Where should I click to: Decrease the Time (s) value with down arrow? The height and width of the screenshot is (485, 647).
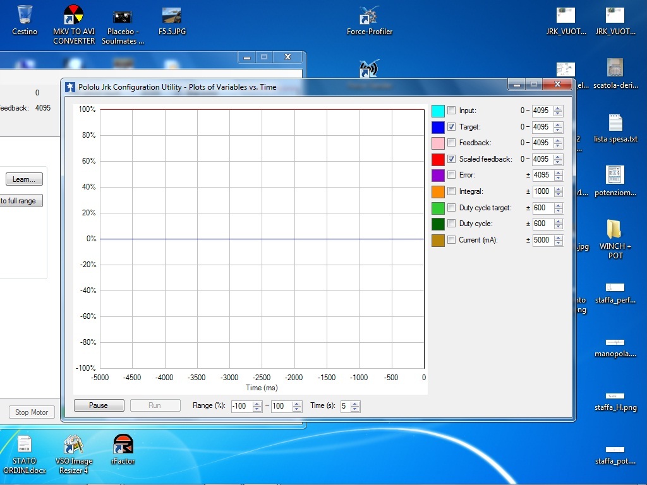click(x=355, y=409)
